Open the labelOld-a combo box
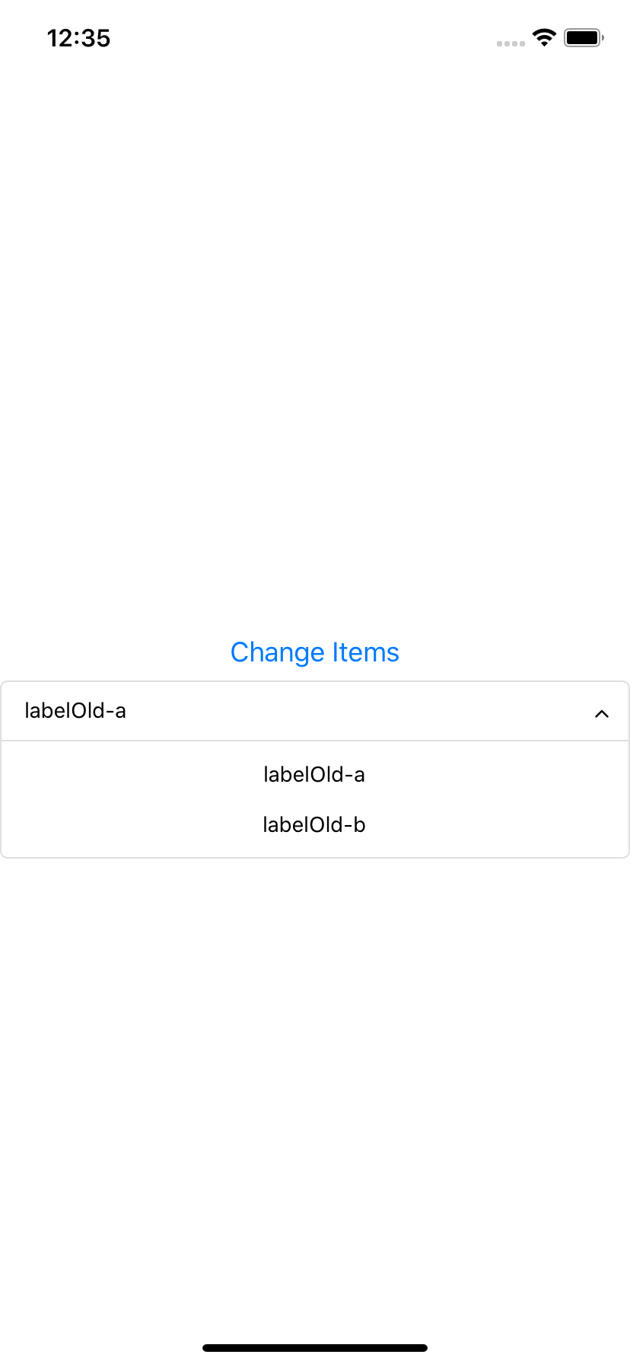The image size is (630, 1364). (x=314, y=711)
